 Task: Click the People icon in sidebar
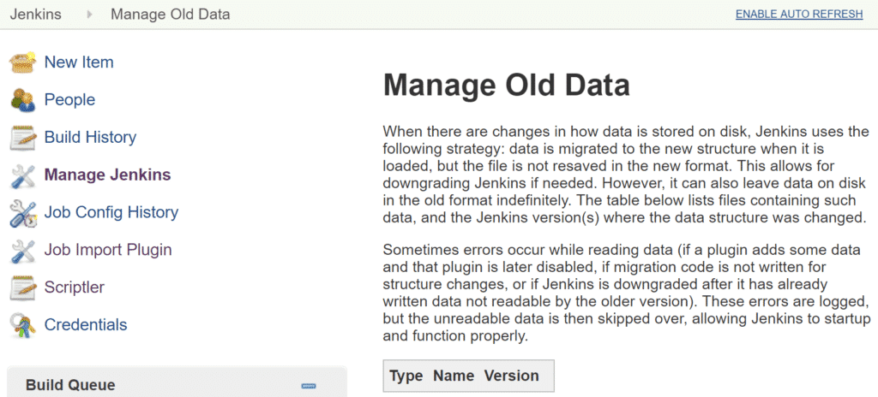tap(23, 99)
